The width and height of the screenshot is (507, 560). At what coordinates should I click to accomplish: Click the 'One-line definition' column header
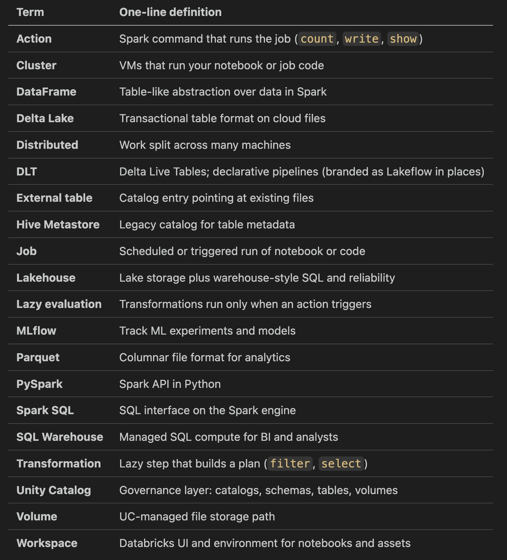(170, 12)
